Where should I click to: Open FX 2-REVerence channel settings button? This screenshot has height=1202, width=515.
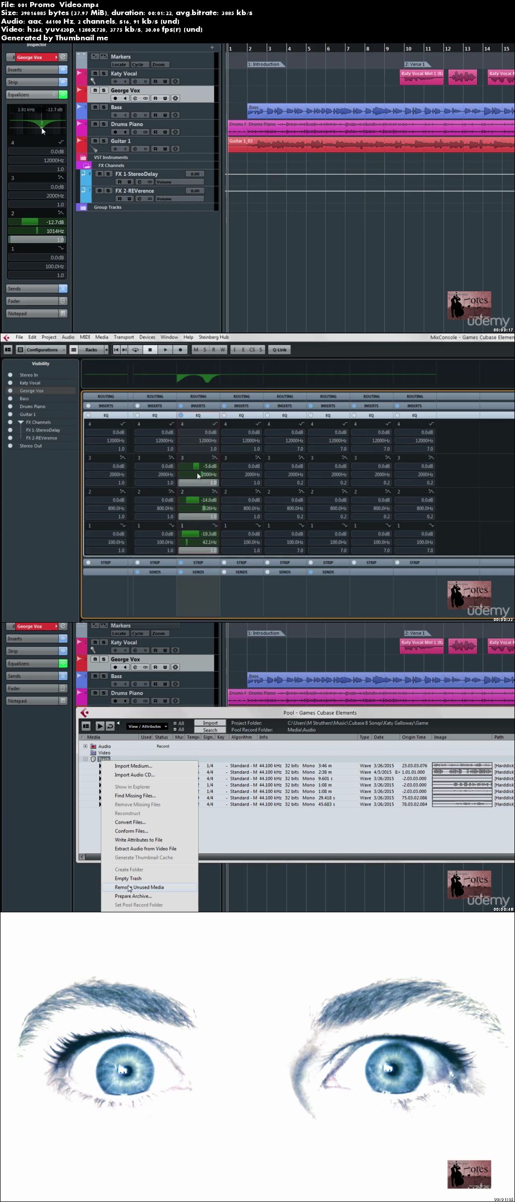point(139,198)
